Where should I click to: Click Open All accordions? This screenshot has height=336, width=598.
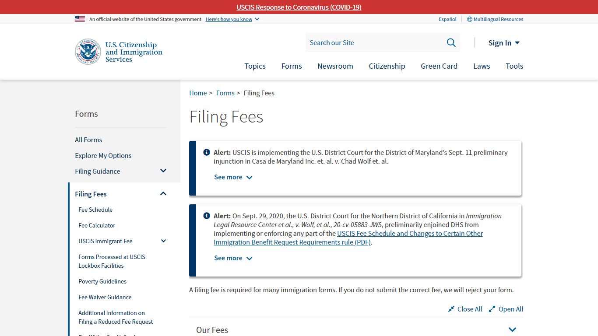[x=506, y=309]
